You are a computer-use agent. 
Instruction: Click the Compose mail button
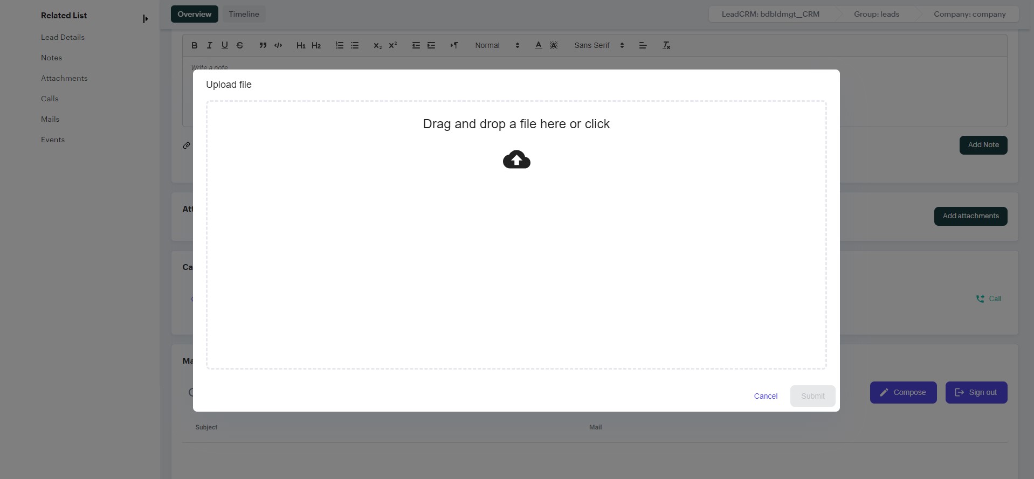[x=904, y=392]
